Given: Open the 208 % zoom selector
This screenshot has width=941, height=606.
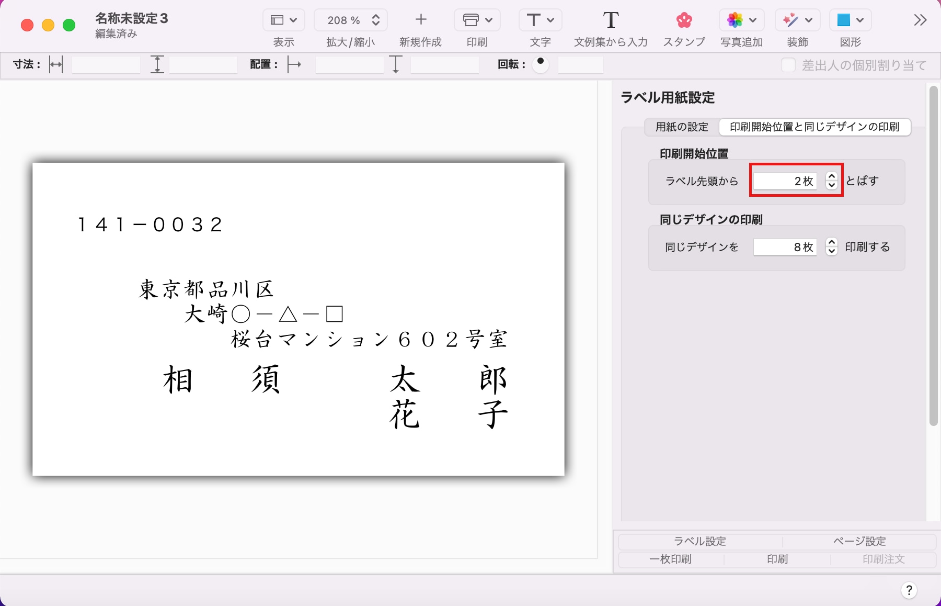Looking at the screenshot, I should 351,20.
